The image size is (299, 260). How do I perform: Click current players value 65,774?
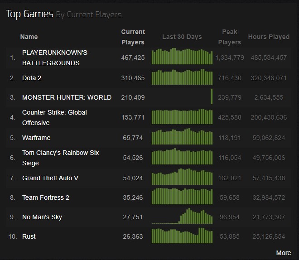pyautogui.click(x=133, y=138)
